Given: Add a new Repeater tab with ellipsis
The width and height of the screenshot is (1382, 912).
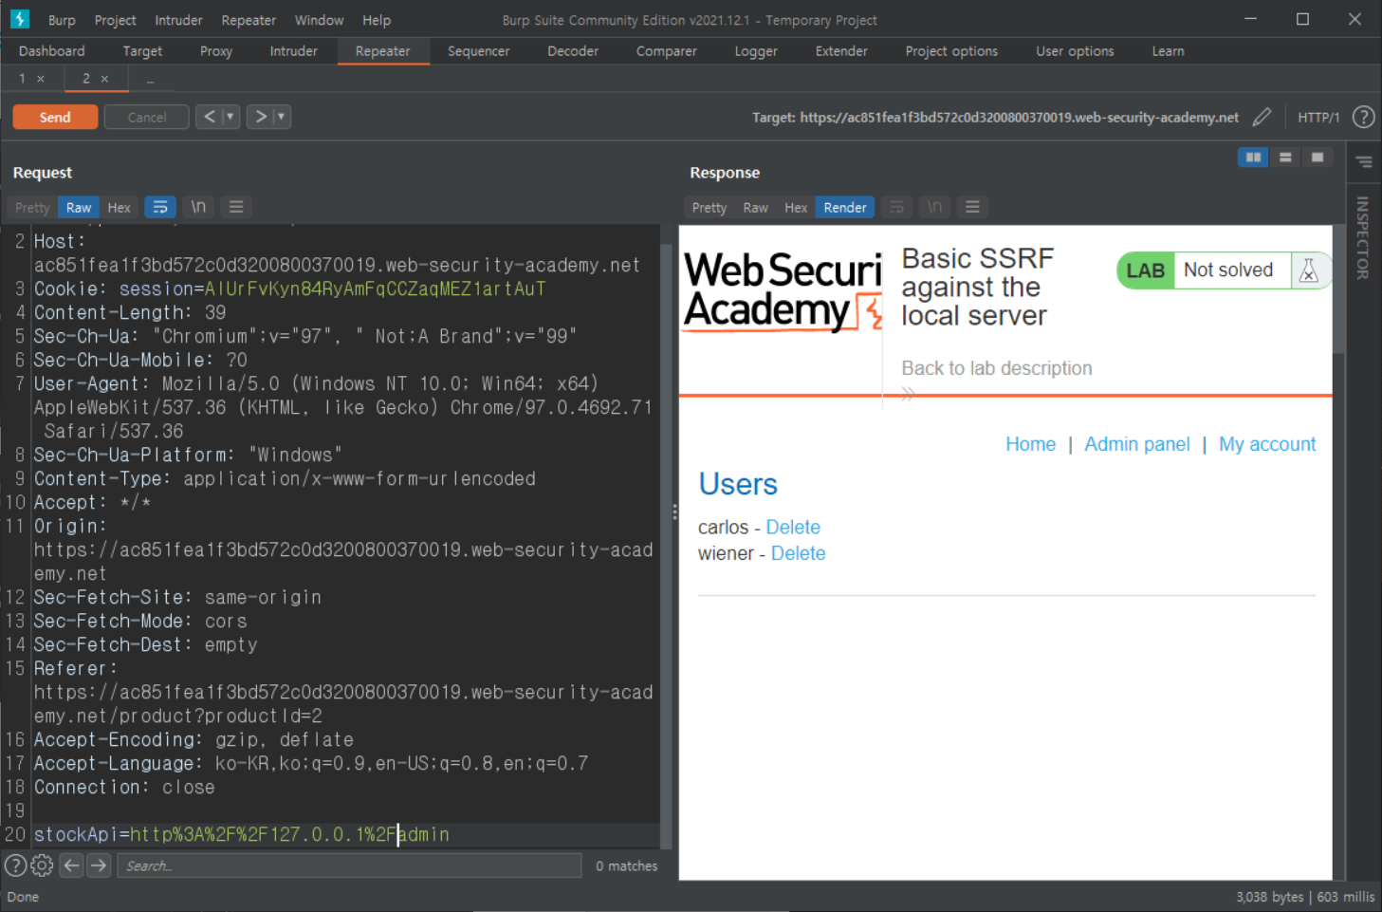Looking at the screenshot, I should tap(150, 80).
